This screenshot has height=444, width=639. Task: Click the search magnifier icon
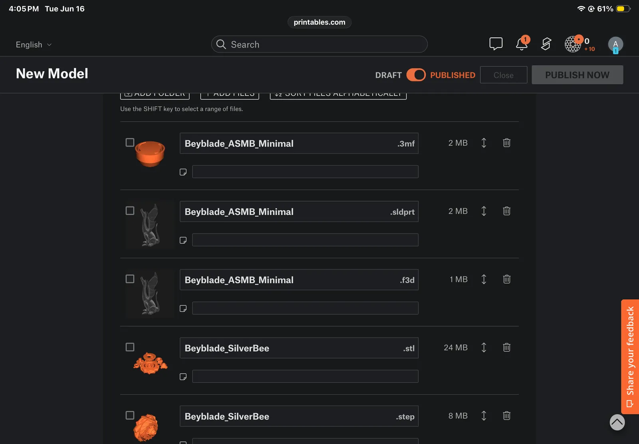pos(221,44)
